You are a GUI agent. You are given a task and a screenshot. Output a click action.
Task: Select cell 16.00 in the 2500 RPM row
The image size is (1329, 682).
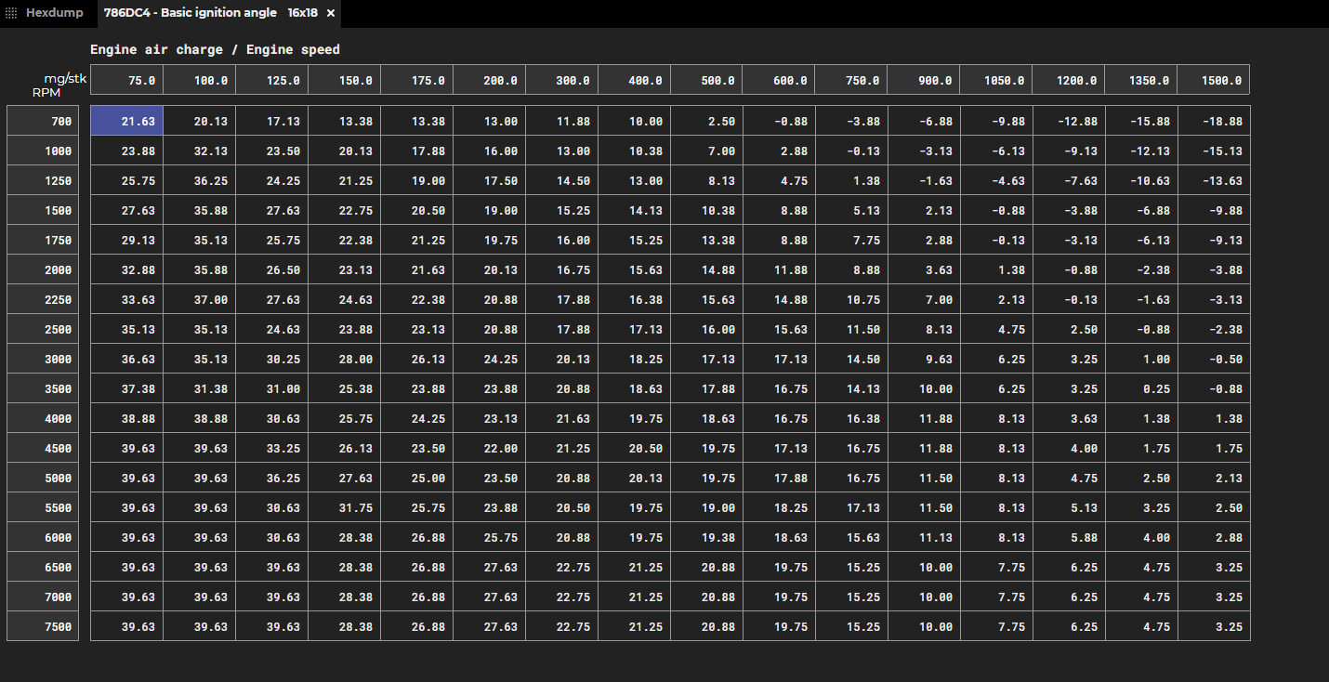(706, 329)
